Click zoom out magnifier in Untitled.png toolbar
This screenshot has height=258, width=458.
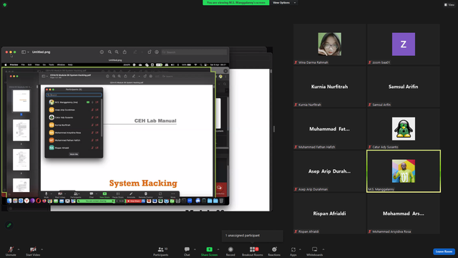pyautogui.click(x=109, y=52)
